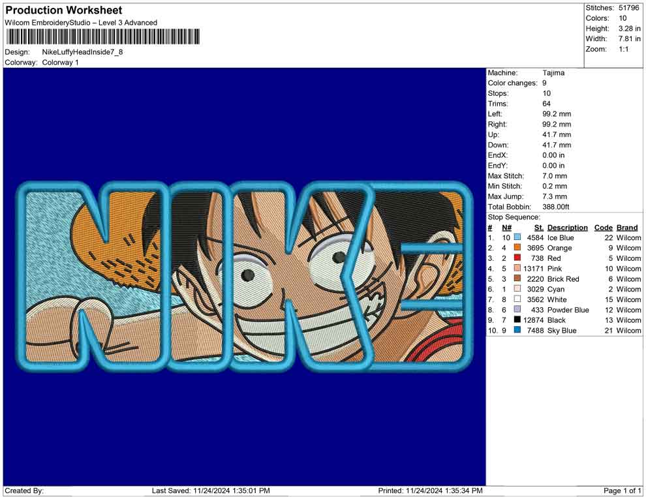Click the 'Created By:' footer label
646x497 pixels.
pos(24,490)
